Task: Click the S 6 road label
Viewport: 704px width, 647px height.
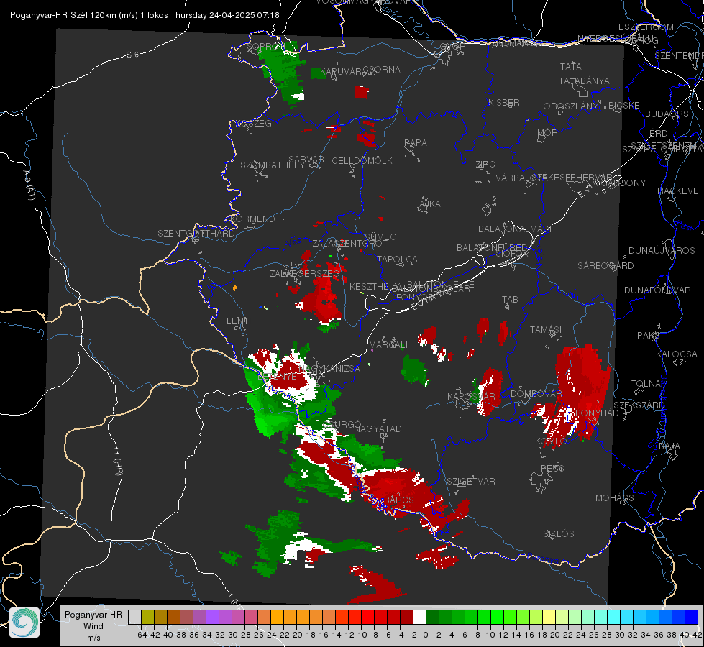Action: coord(132,55)
